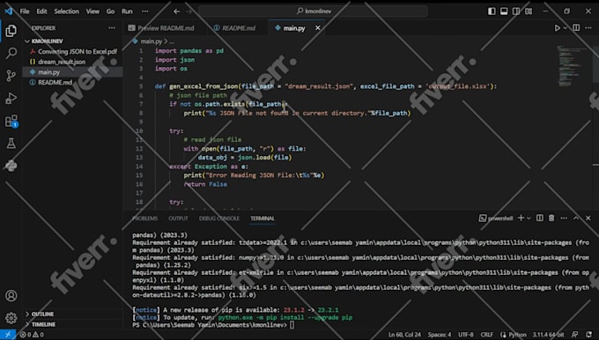Viewport: 599px width, 340px height.
Task: Close the main.py tab
Action: pyautogui.click(x=317, y=28)
